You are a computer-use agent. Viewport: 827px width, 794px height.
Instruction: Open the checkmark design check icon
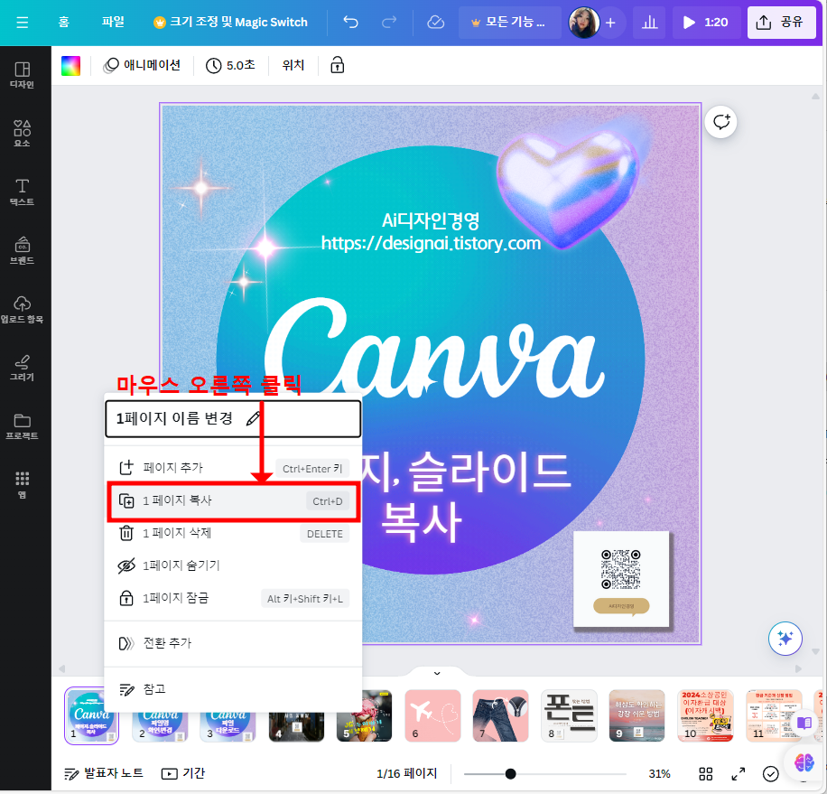tap(770, 774)
